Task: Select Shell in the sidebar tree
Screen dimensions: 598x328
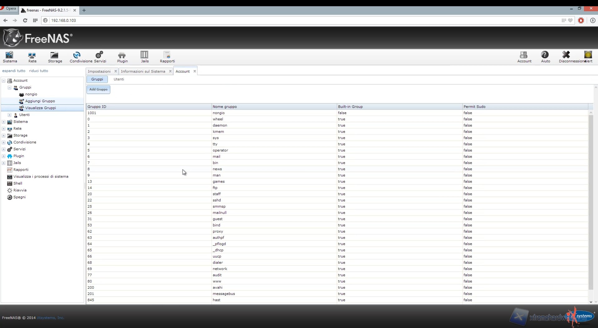Action: click(x=17, y=183)
